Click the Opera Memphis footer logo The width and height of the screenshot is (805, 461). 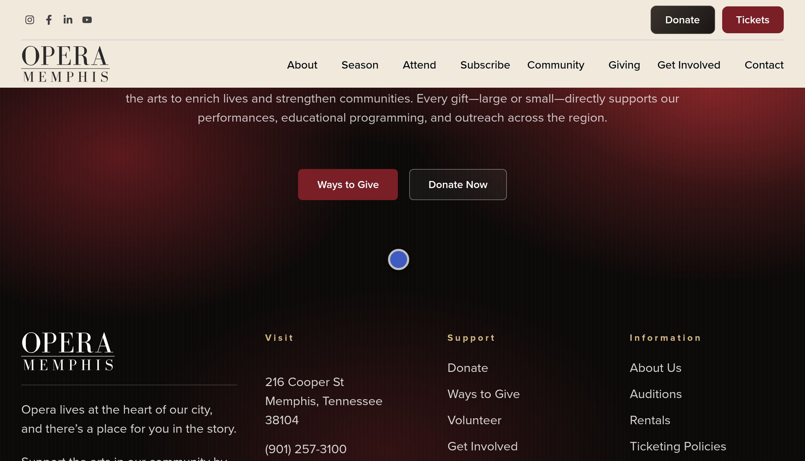pyautogui.click(x=68, y=351)
